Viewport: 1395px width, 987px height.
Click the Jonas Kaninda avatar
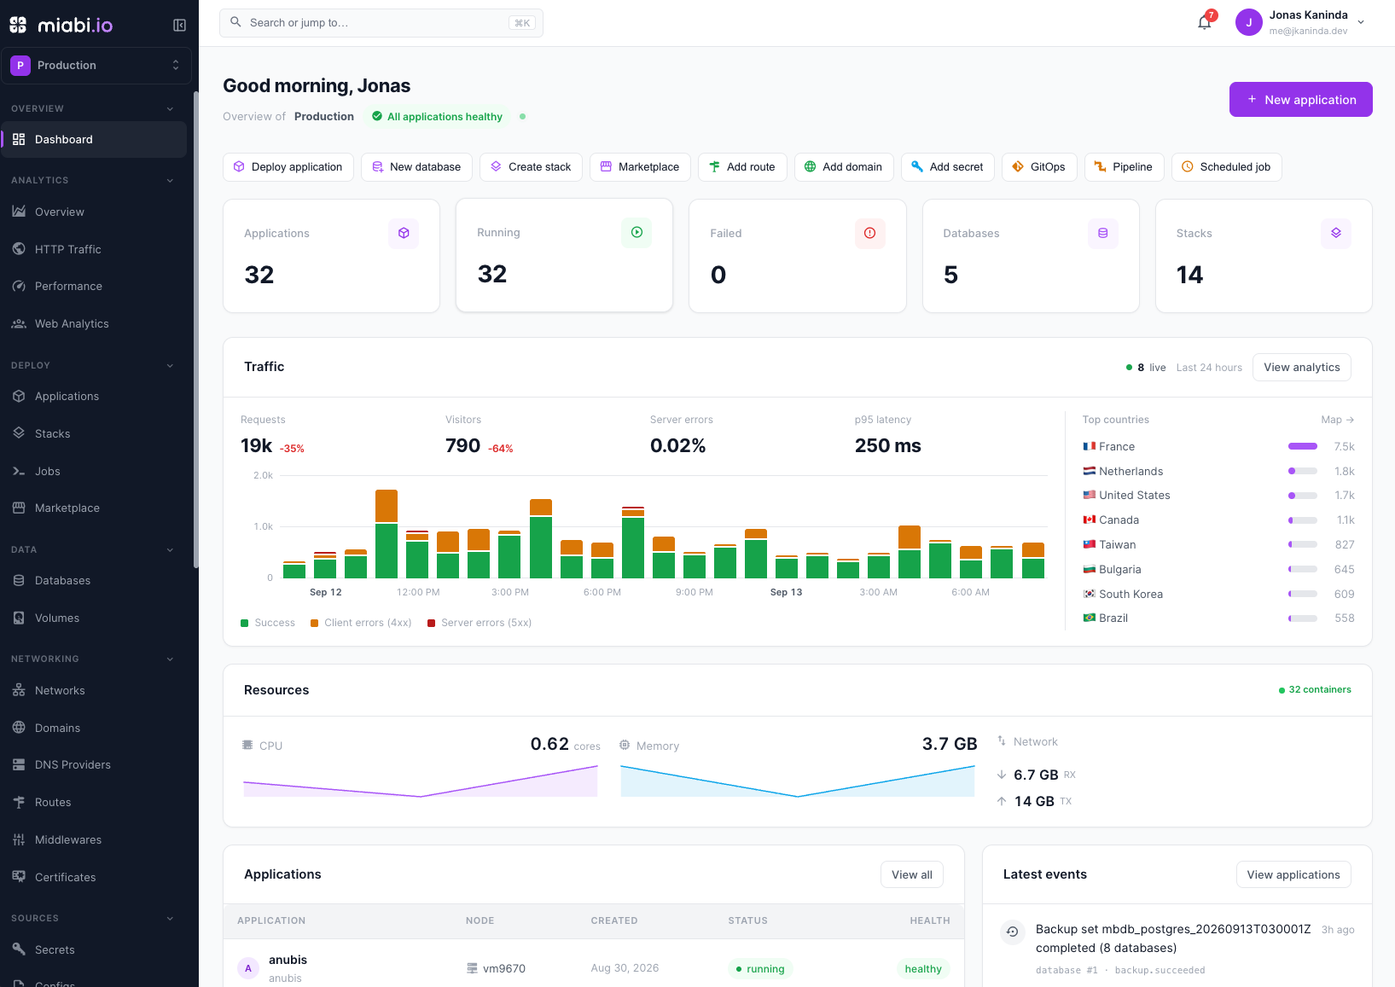click(x=1249, y=23)
